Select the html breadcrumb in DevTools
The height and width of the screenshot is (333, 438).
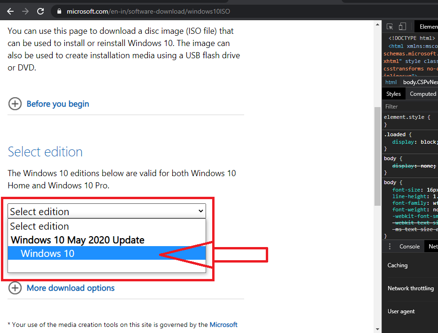[391, 82]
